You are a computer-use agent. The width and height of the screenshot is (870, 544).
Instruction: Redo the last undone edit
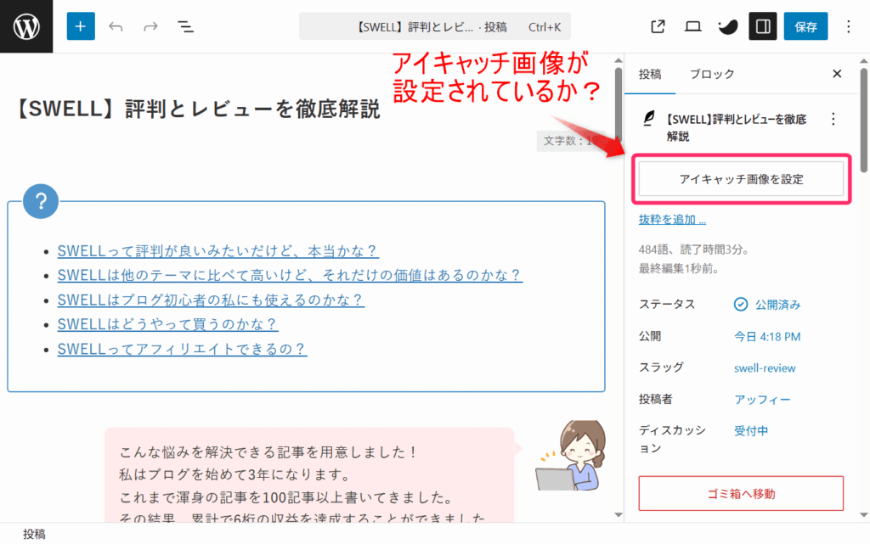(150, 26)
